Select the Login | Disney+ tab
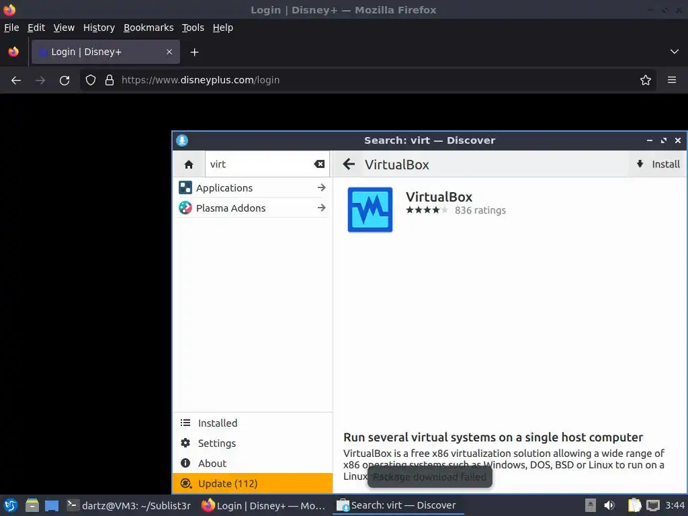The width and height of the screenshot is (688, 516). tap(105, 52)
